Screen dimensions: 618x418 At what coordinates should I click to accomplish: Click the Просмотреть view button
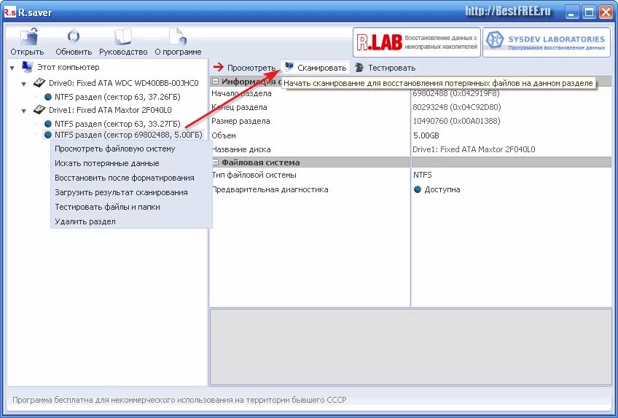coord(244,68)
